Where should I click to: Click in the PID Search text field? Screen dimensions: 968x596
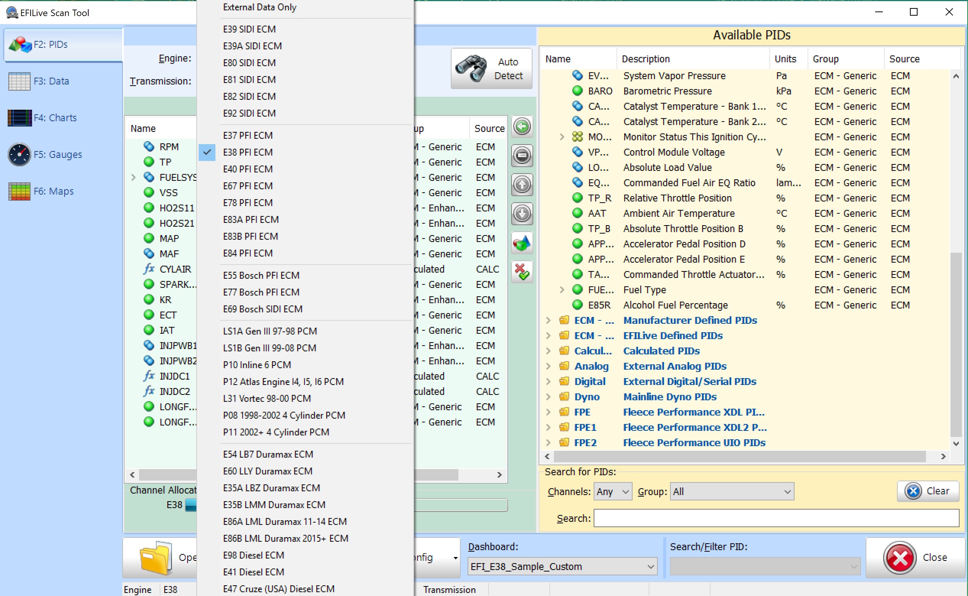(x=776, y=518)
